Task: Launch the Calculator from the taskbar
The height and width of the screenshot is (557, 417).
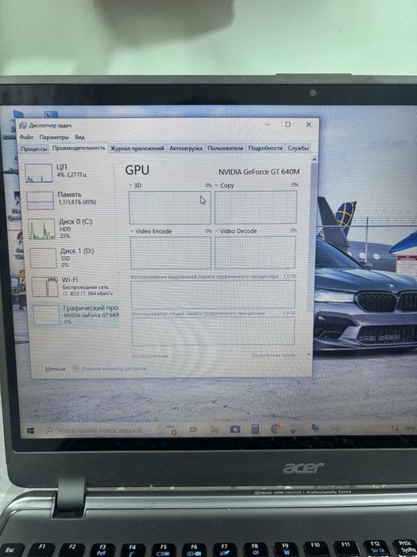Action: [255, 429]
